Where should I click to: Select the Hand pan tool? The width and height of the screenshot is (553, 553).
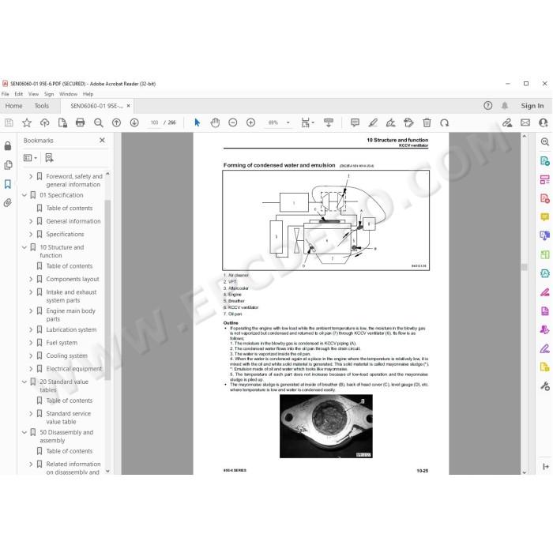click(215, 122)
